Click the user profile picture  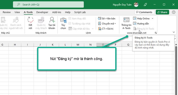tap(136, 5)
